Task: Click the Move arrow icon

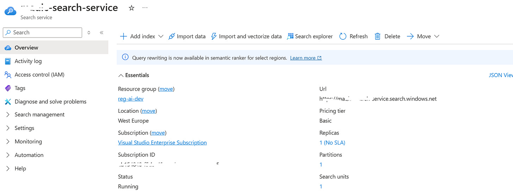Action: pyautogui.click(x=410, y=36)
